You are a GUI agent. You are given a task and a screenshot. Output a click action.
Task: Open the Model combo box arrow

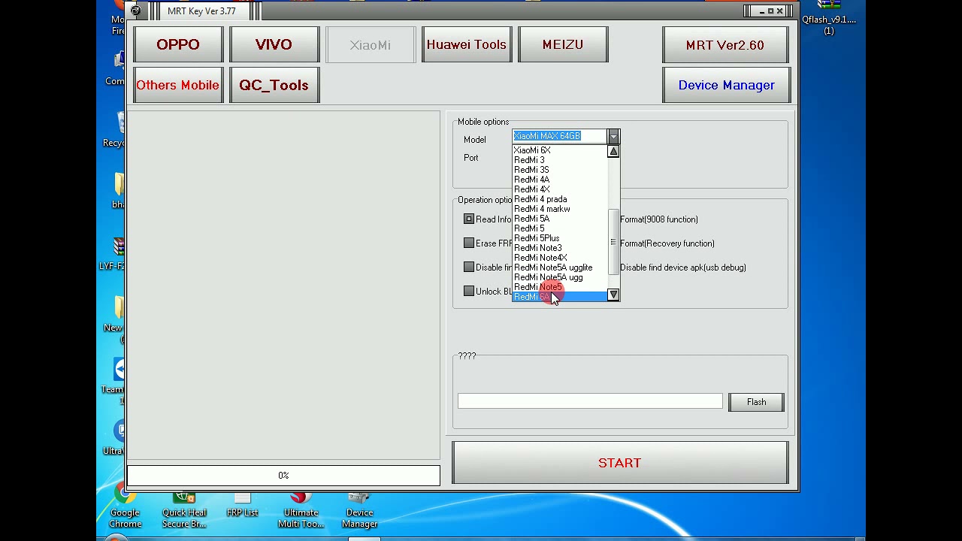(613, 136)
